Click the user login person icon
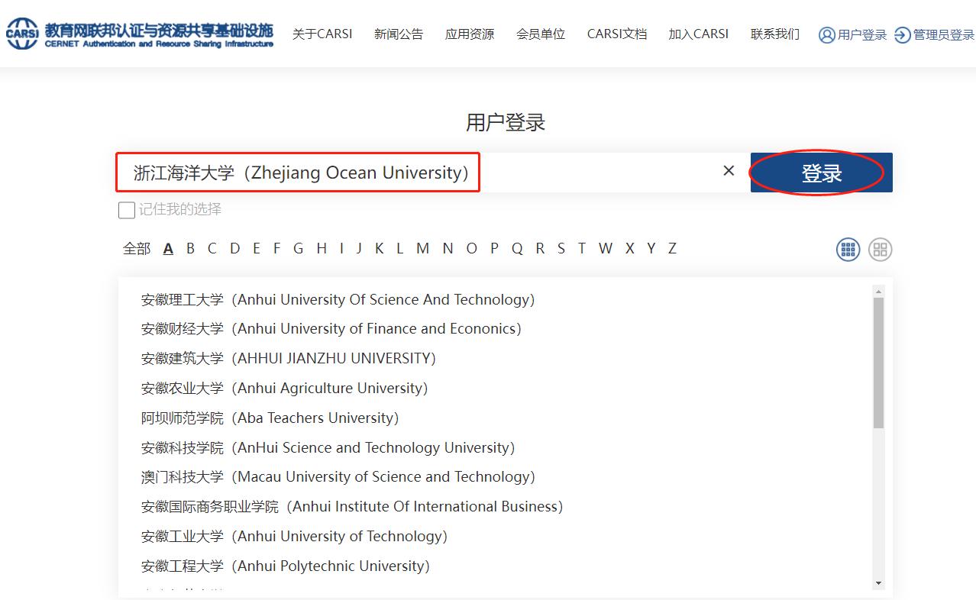Image resolution: width=976 pixels, height=600 pixels. click(826, 34)
